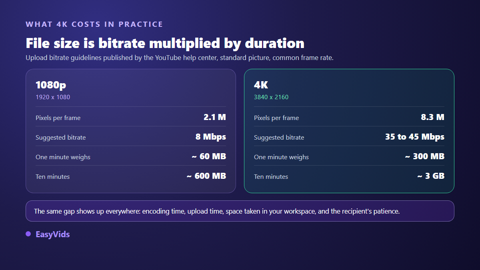Click the subtitle about YouTube upload bitrate guidelines

pyautogui.click(x=180, y=58)
